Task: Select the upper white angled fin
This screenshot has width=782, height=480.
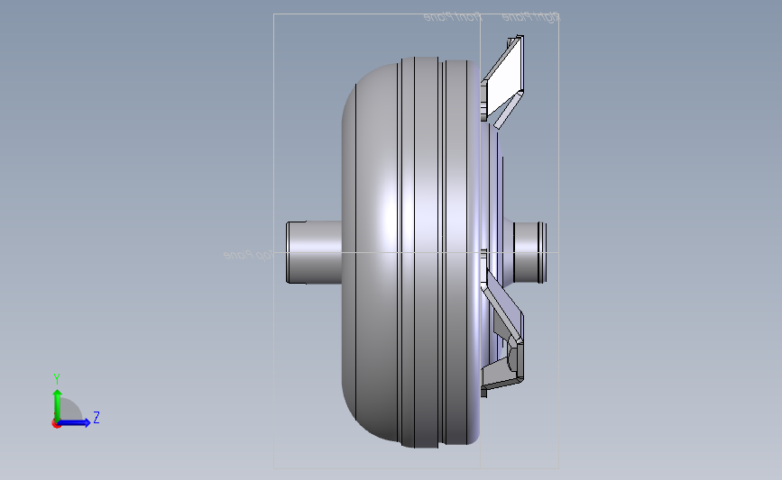Action: coord(503,76)
